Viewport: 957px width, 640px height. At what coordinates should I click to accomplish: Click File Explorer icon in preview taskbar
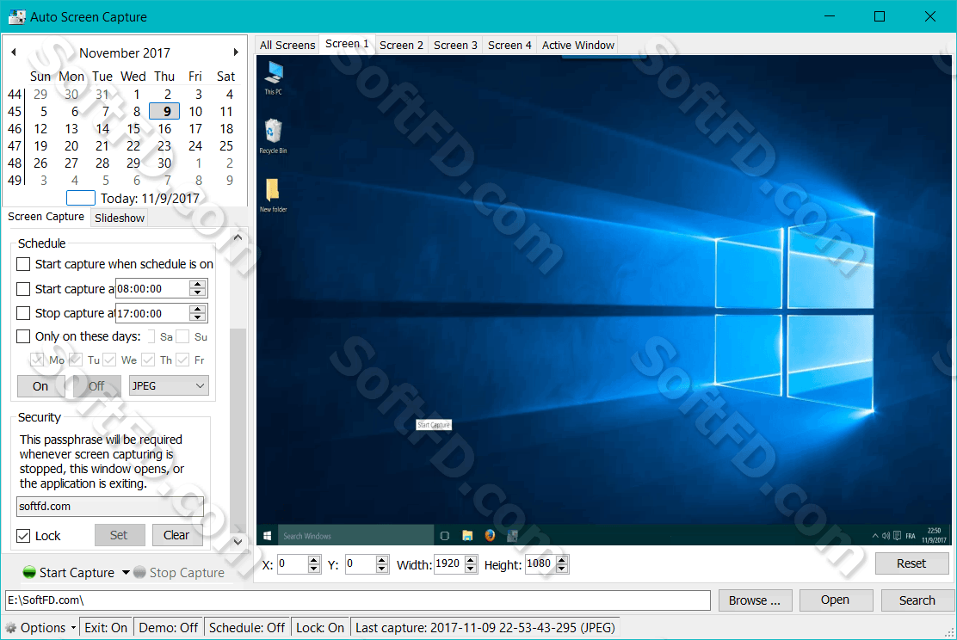click(467, 536)
